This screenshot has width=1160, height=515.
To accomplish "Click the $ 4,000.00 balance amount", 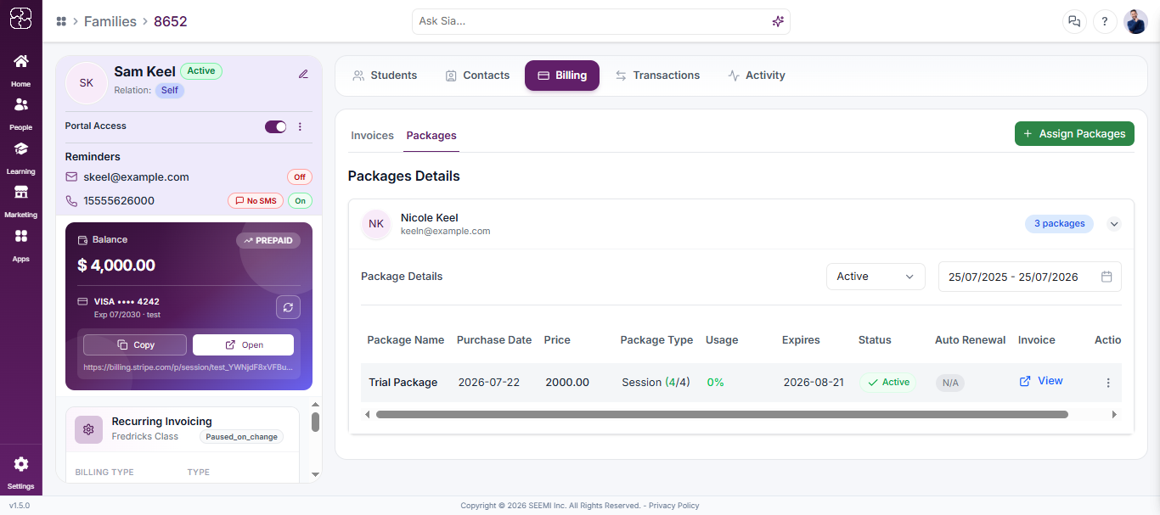I will click(x=116, y=266).
